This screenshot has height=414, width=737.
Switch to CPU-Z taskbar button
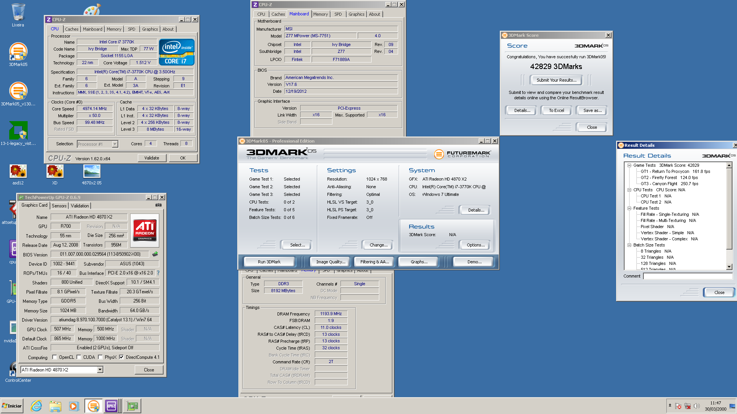112,406
